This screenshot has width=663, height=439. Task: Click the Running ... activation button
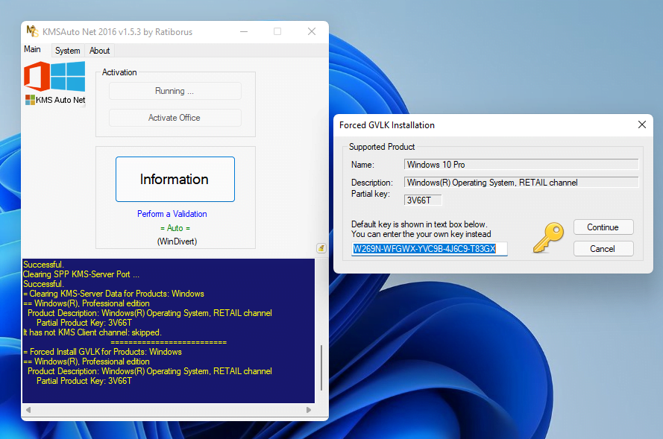coord(175,91)
